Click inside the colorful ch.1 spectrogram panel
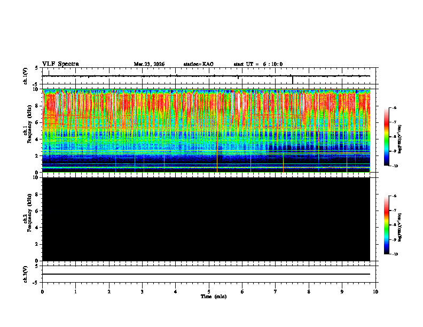This screenshot has width=423, height=327. pos(206,130)
